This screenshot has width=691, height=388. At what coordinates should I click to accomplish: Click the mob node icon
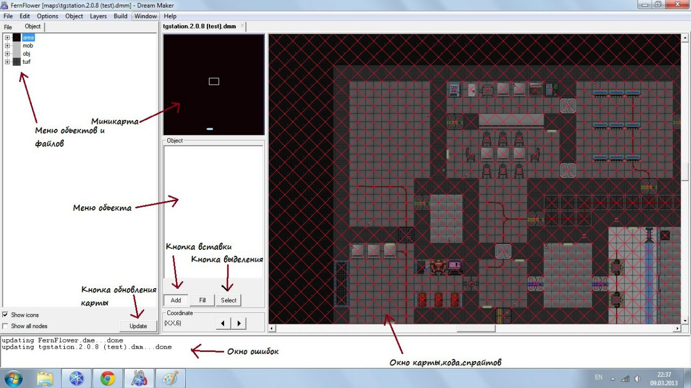pyautogui.click(x=17, y=46)
